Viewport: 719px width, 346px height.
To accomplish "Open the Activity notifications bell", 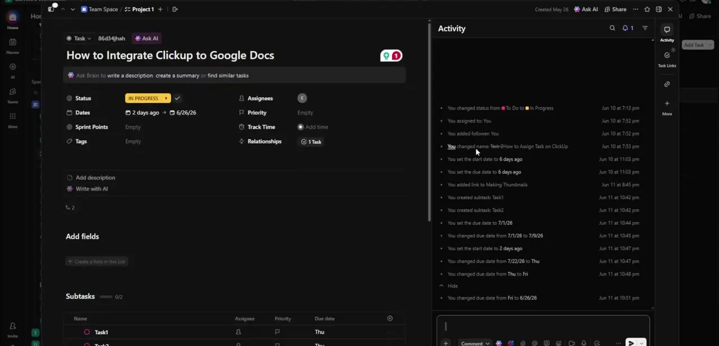I will 627,28.
